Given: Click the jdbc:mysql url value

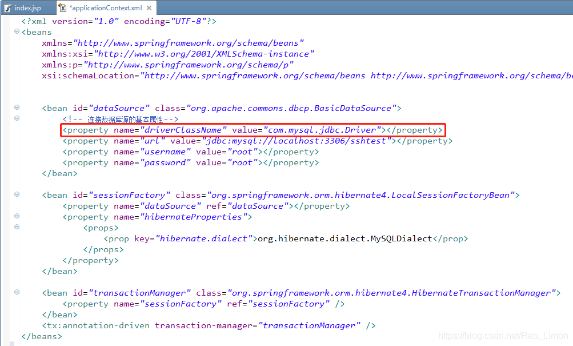Looking at the screenshot, I should coord(296,141).
